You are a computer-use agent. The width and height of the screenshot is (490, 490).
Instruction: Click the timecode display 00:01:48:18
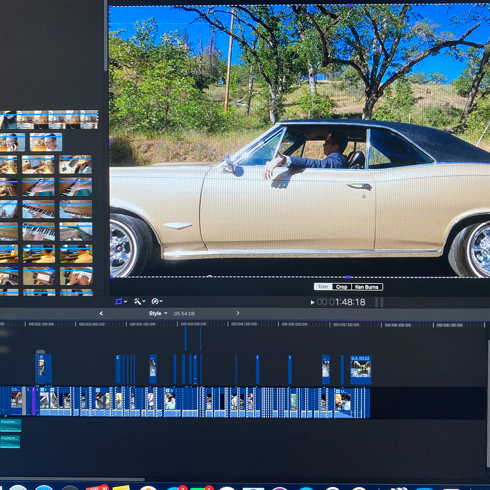point(341,302)
